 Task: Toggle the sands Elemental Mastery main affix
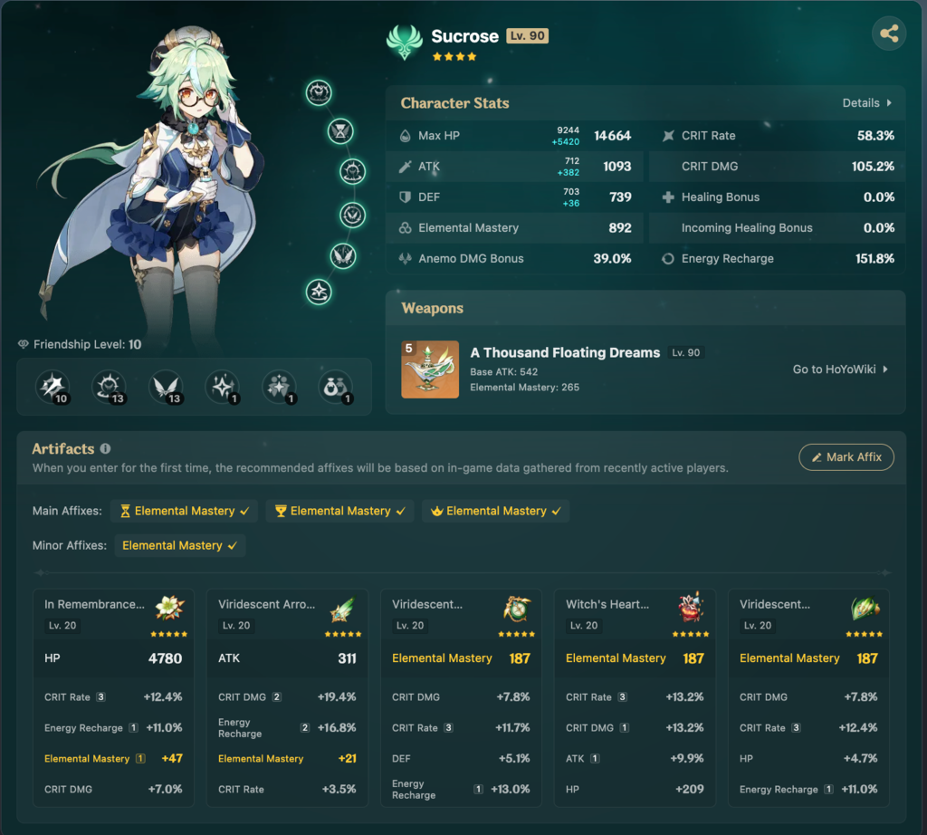184,511
